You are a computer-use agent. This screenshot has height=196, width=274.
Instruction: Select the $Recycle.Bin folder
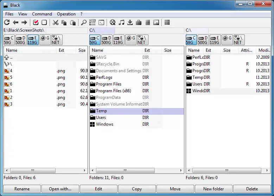point(137,64)
